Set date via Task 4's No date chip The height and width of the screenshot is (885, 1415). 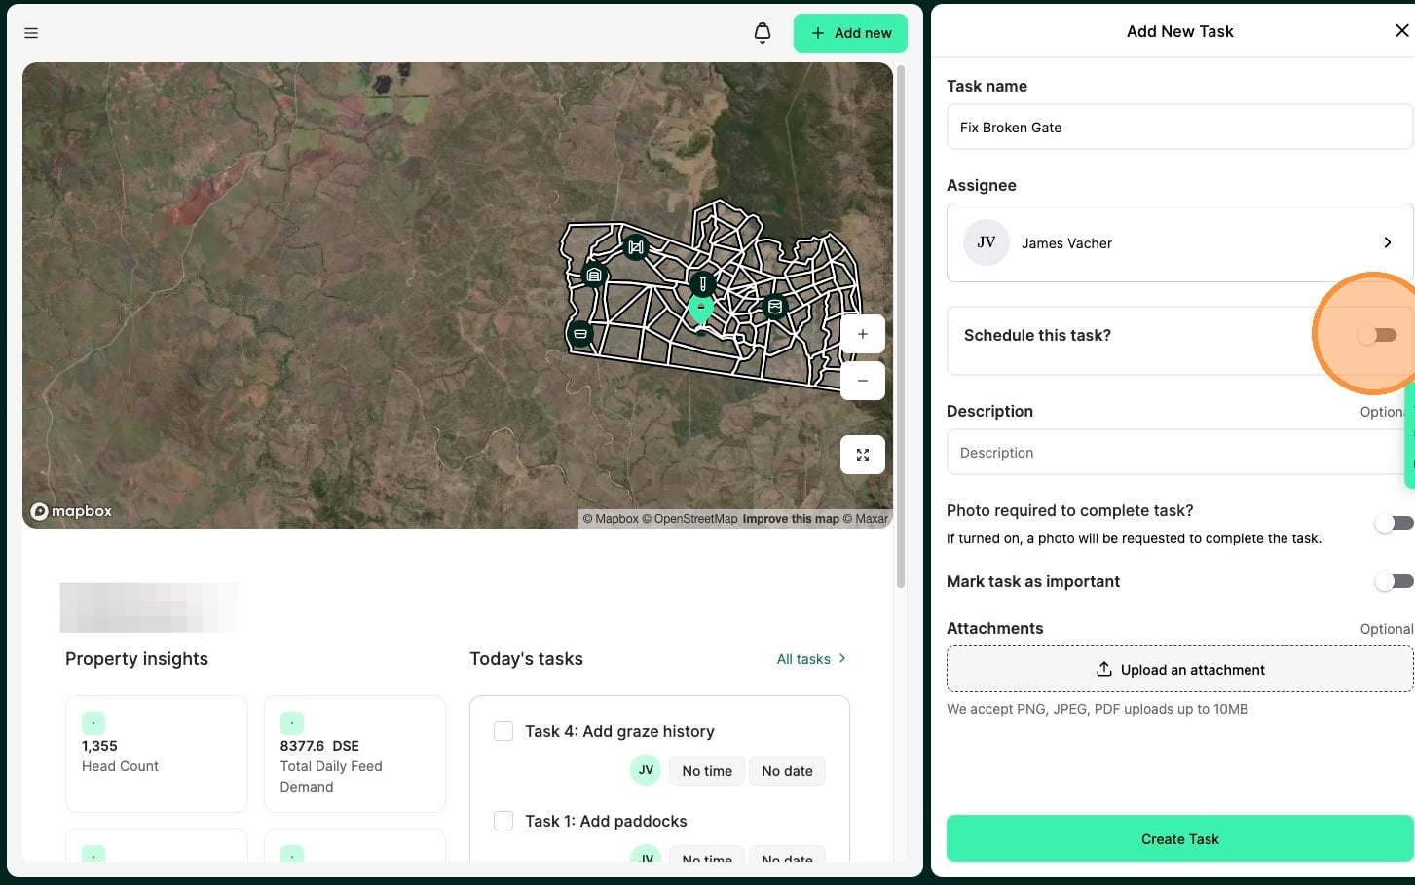click(x=787, y=771)
